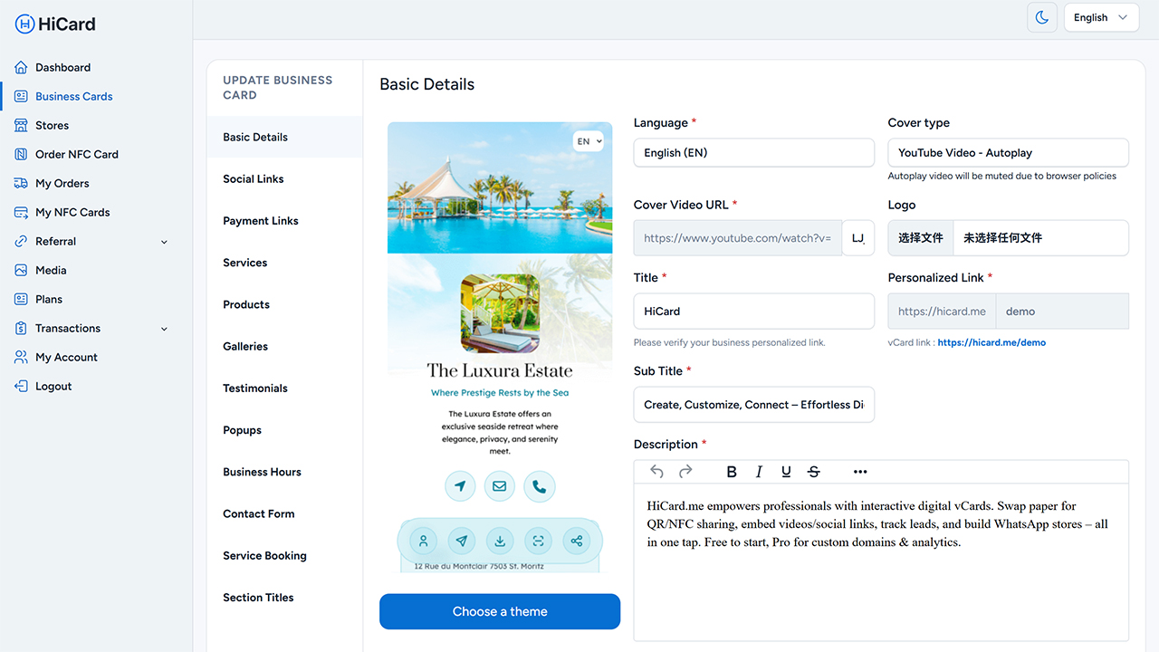Apply underline formatting in the description editor
The width and height of the screenshot is (1159, 652).
click(786, 472)
